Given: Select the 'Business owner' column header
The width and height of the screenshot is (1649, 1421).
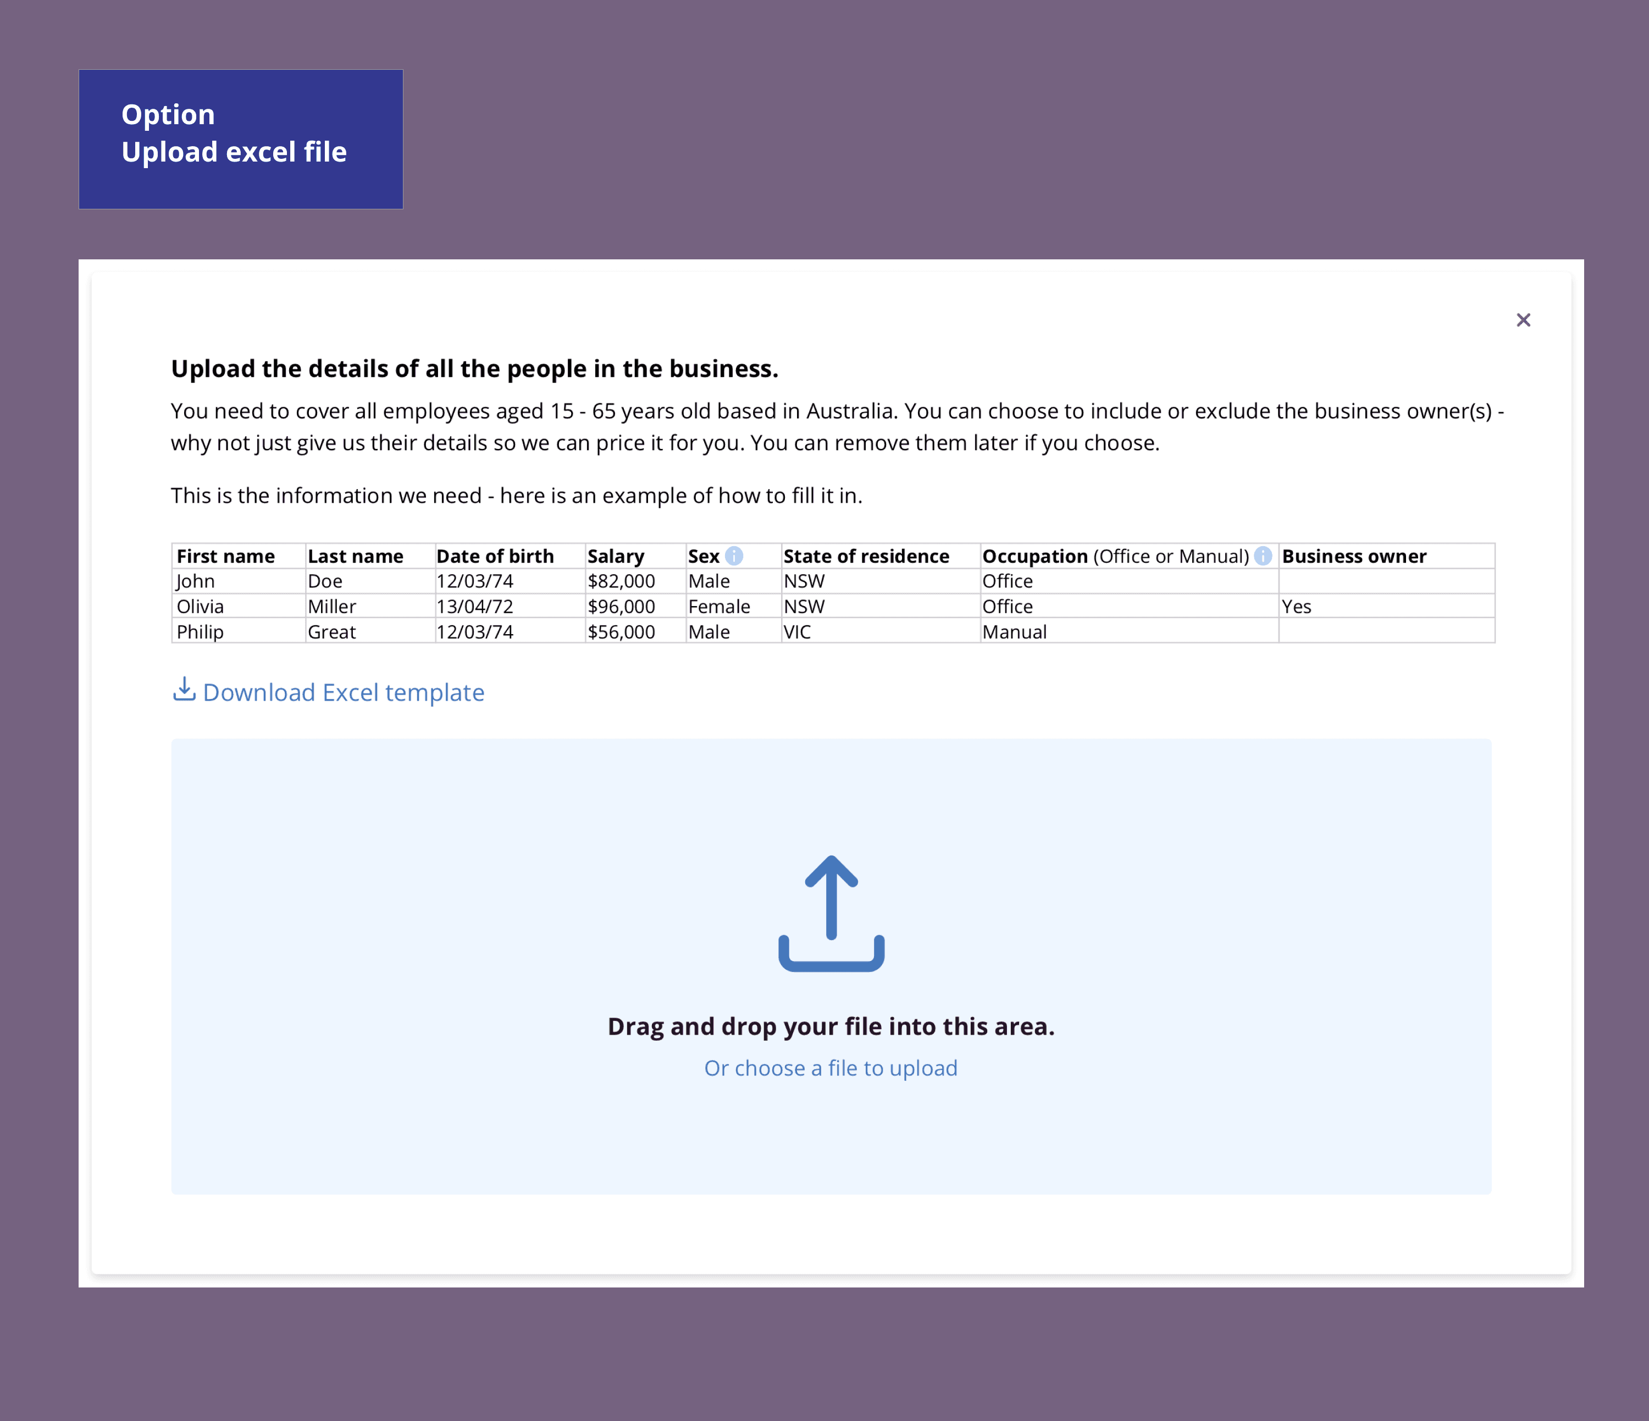Looking at the screenshot, I should pos(1353,556).
